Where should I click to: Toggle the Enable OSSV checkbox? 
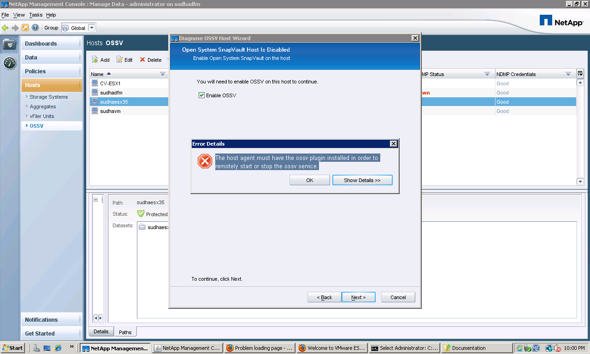pos(201,95)
